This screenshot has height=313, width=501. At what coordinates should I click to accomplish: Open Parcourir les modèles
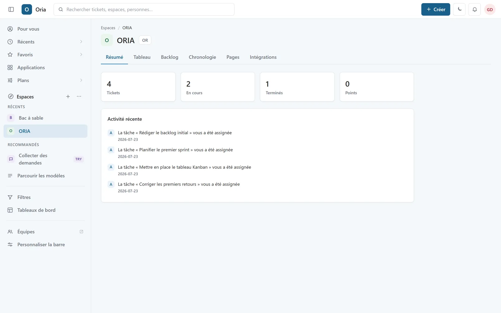(45, 176)
